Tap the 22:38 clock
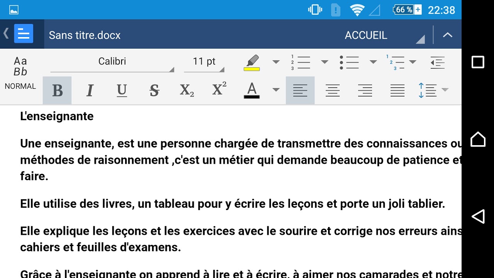 pyautogui.click(x=442, y=10)
